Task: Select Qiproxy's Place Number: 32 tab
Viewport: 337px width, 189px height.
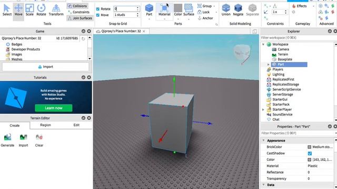Action: click(121, 31)
